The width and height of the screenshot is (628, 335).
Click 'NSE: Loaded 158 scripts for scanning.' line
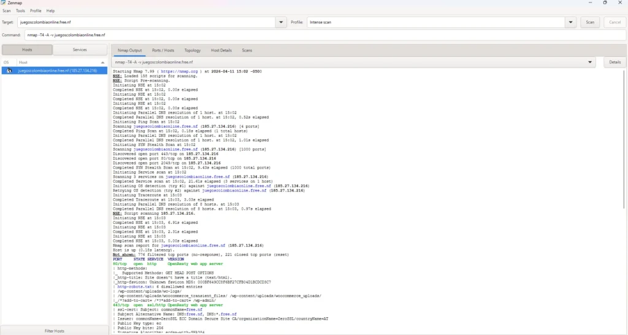[x=155, y=76]
